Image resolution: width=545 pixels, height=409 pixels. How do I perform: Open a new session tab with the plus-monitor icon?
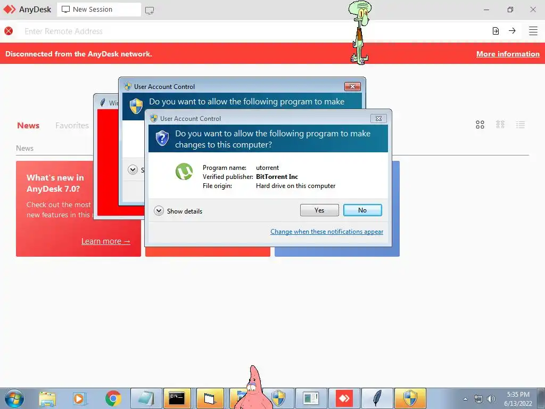(x=150, y=11)
